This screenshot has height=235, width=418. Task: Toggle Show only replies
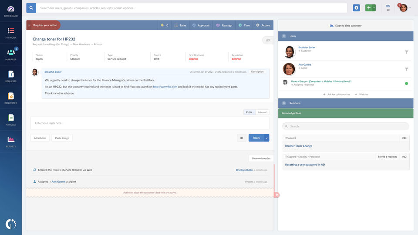(x=261, y=158)
